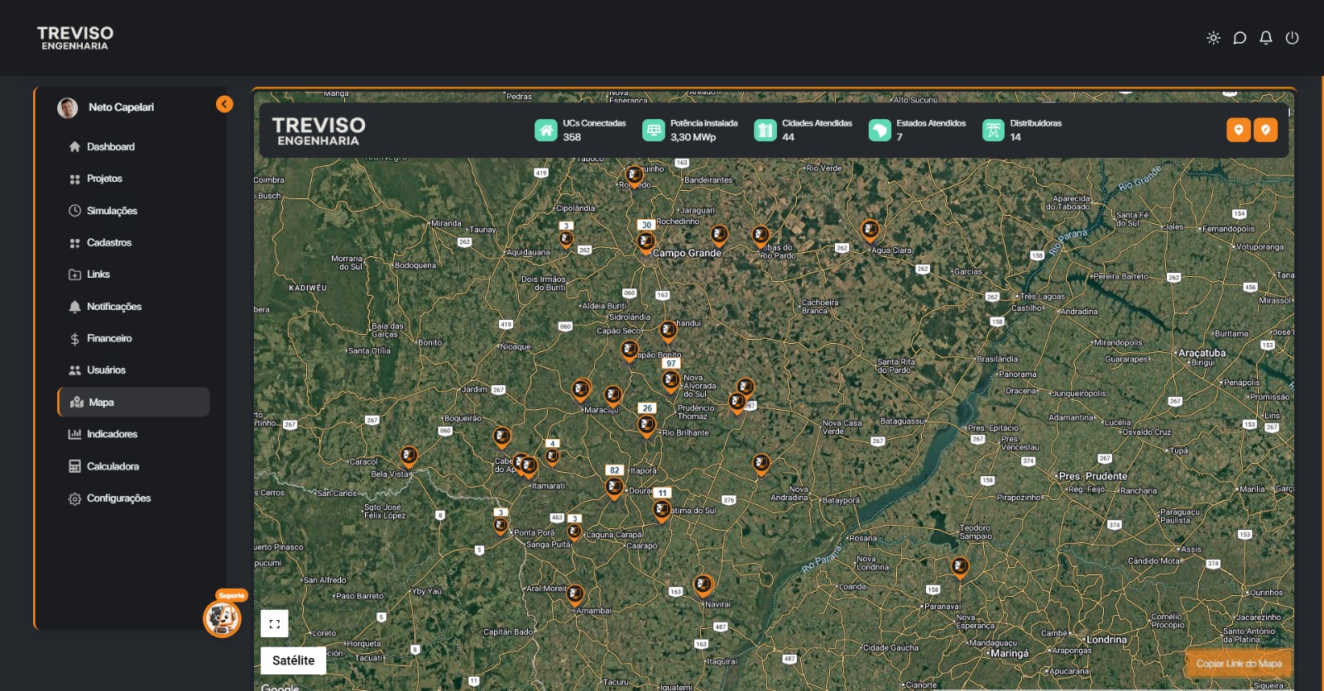Click Neto Capelari profile avatar

pyautogui.click(x=68, y=107)
